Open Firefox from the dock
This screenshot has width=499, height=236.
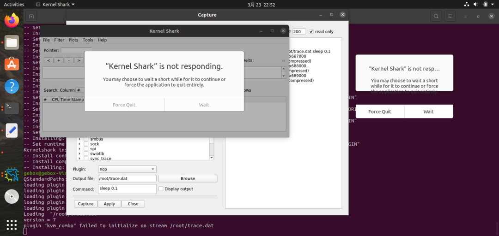[x=12, y=21]
